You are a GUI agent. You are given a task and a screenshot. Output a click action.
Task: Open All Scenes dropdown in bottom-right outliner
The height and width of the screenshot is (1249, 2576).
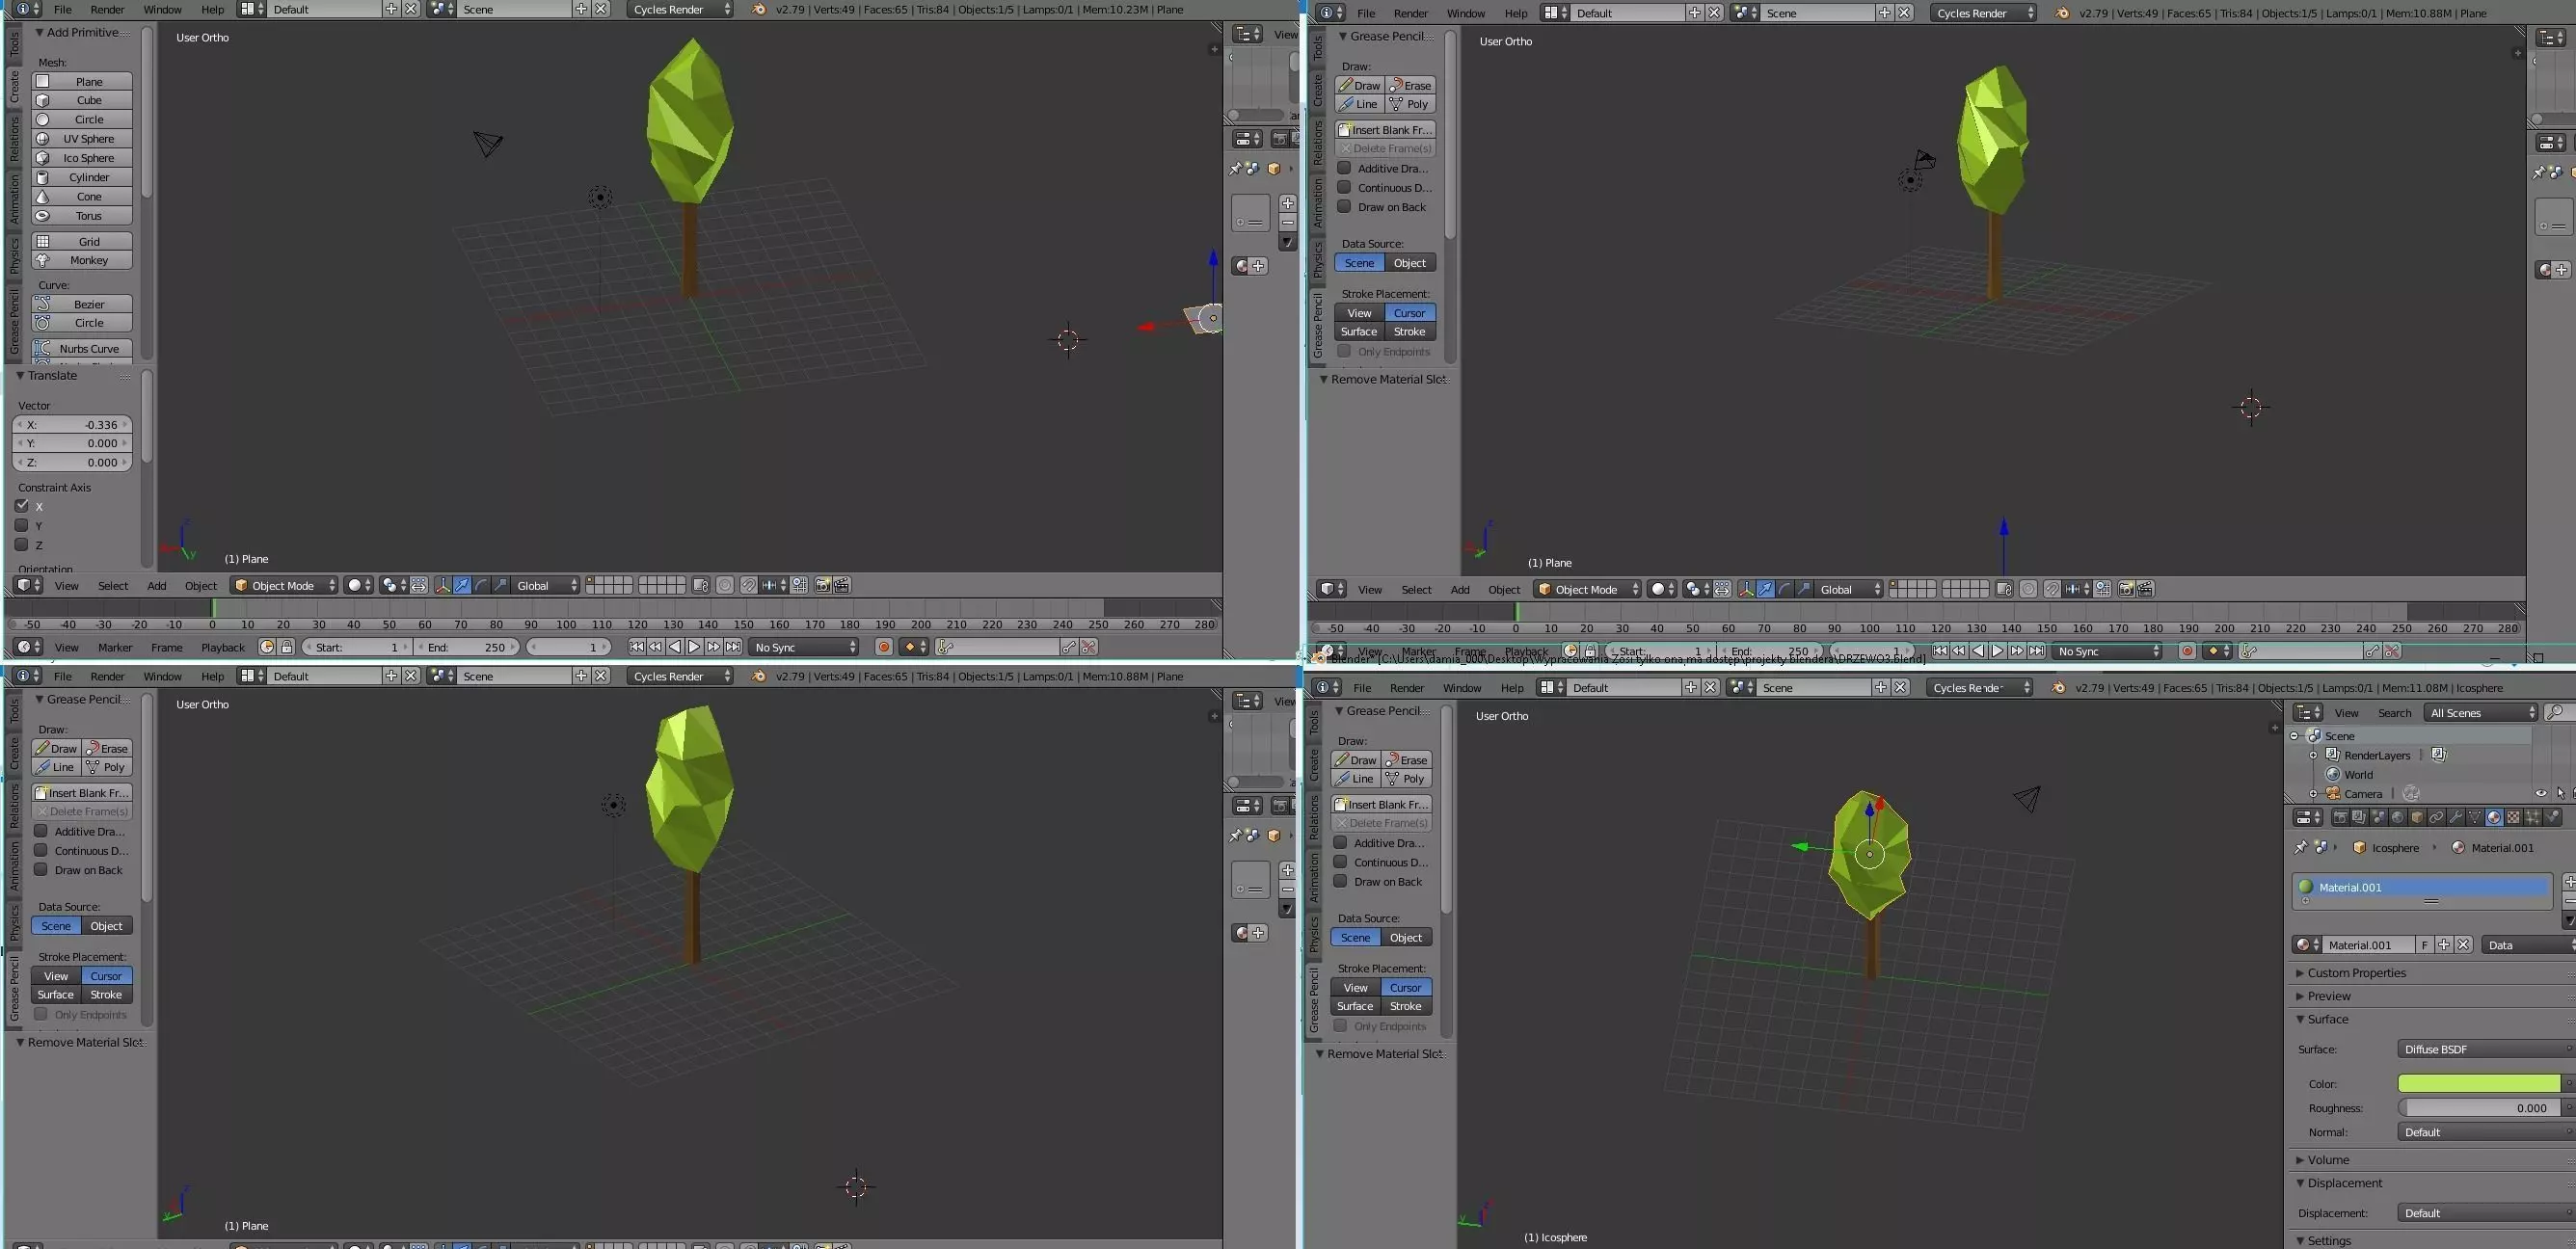point(2482,712)
